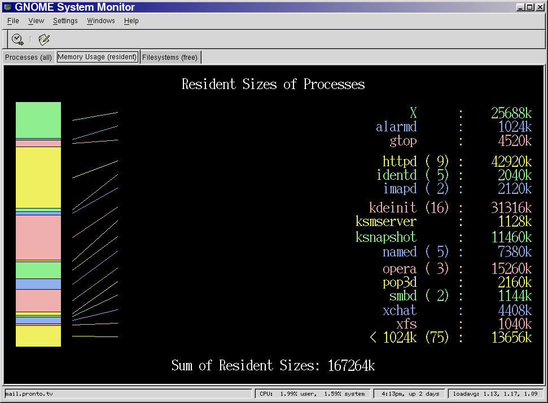548x403 pixels.
Task: Switch to the Filesystems (free) tab
Action: (170, 57)
